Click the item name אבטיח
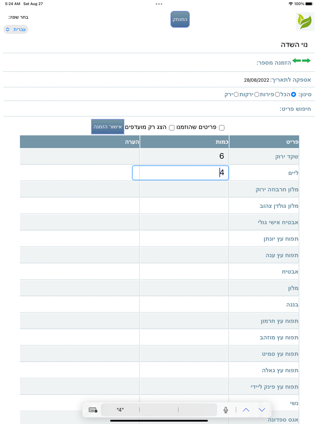Screen dimensions: 318x424 290,272
